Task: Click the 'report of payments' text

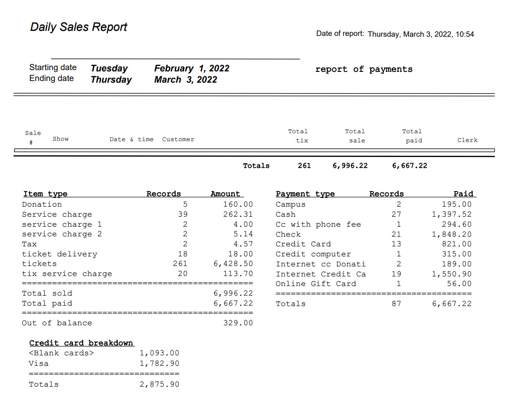Action: click(364, 69)
